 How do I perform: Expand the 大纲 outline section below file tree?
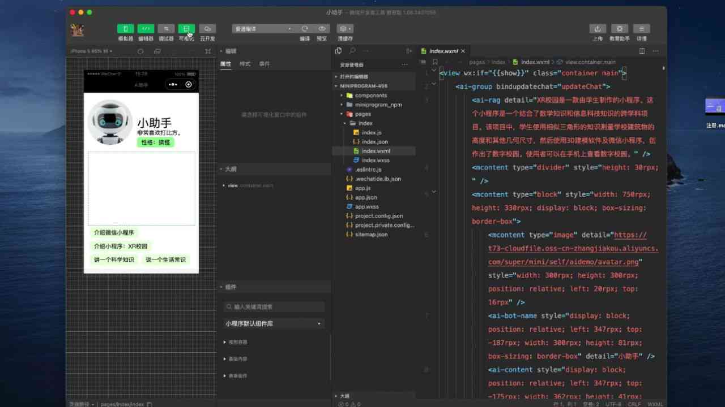[x=374, y=396]
